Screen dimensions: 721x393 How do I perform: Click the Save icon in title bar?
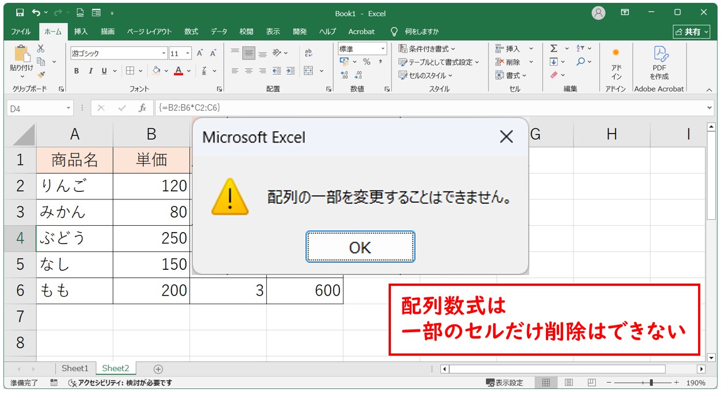[x=20, y=13]
